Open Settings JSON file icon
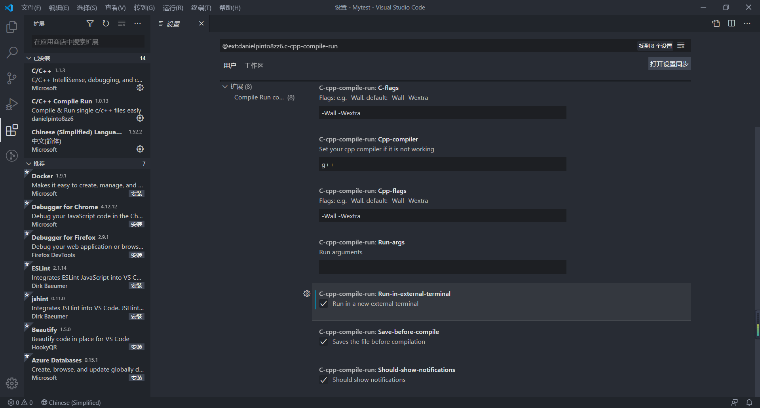The height and width of the screenshot is (408, 760). [716, 23]
